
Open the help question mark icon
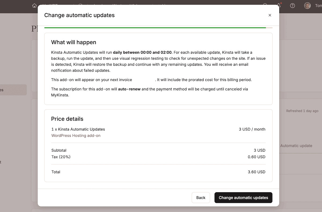(292, 6)
